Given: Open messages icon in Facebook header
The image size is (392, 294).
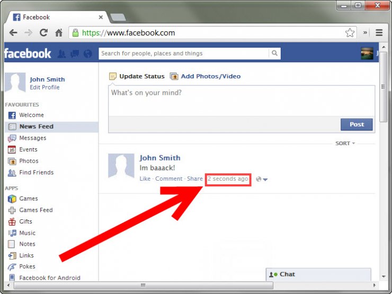Looking at the screenshot, I should (75, 54).
